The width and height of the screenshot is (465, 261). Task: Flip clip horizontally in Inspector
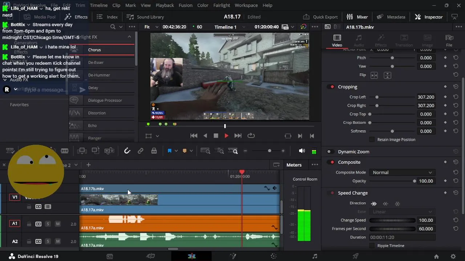click(374, 75)
